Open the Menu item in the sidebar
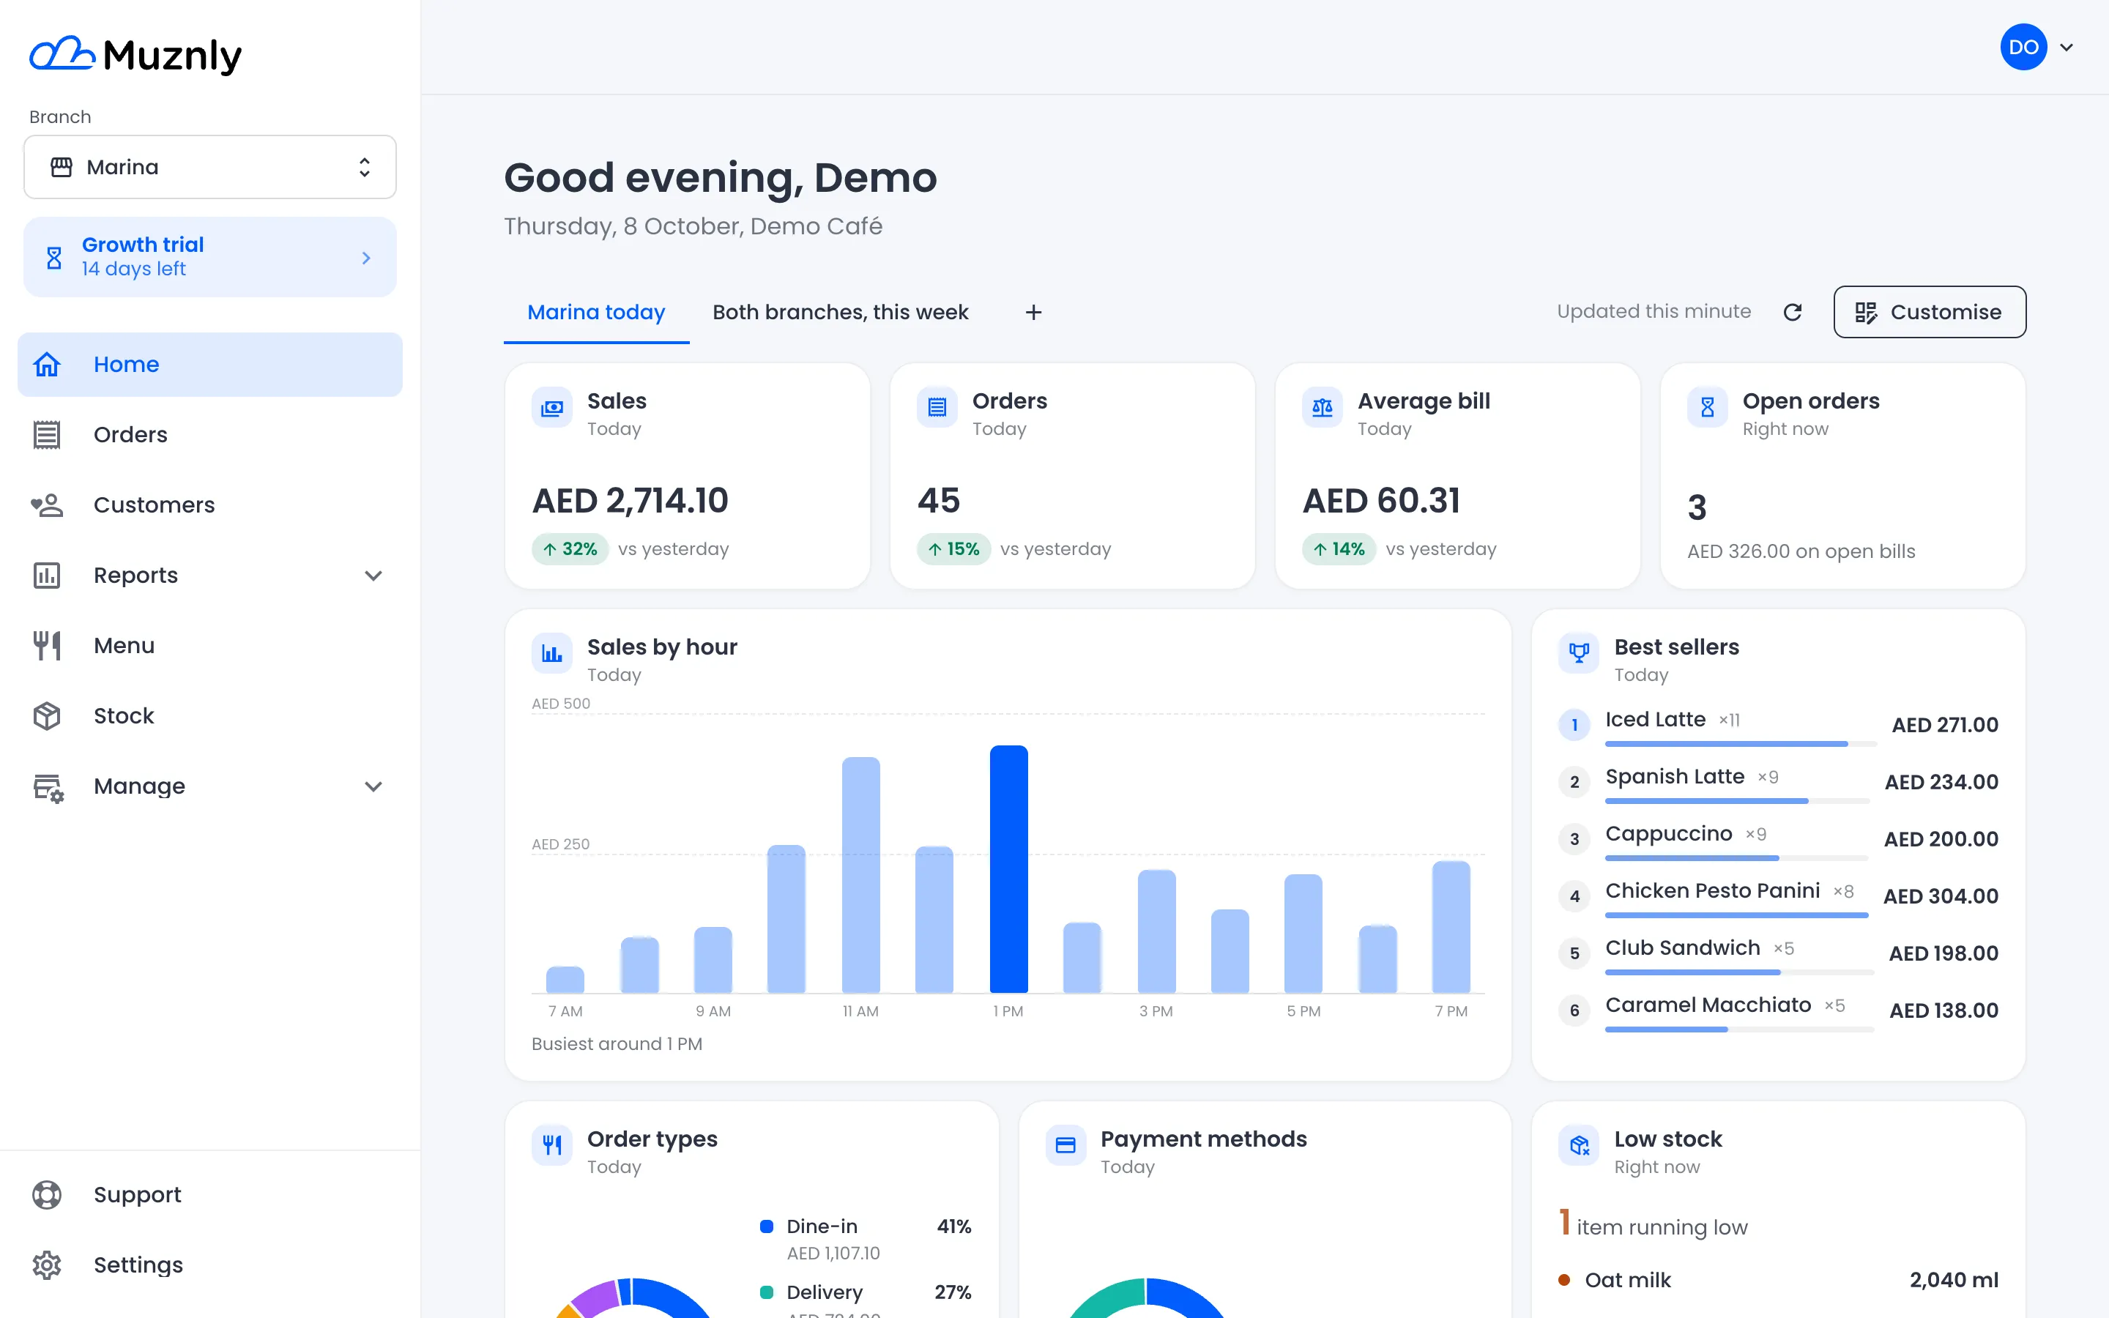This screenshot has height=1318, width=2109. 210,646
